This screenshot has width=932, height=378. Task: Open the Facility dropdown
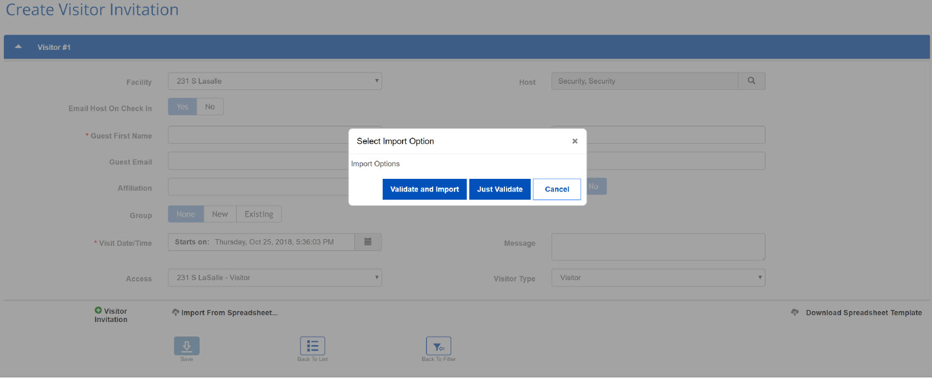click(x=275, y=81)
